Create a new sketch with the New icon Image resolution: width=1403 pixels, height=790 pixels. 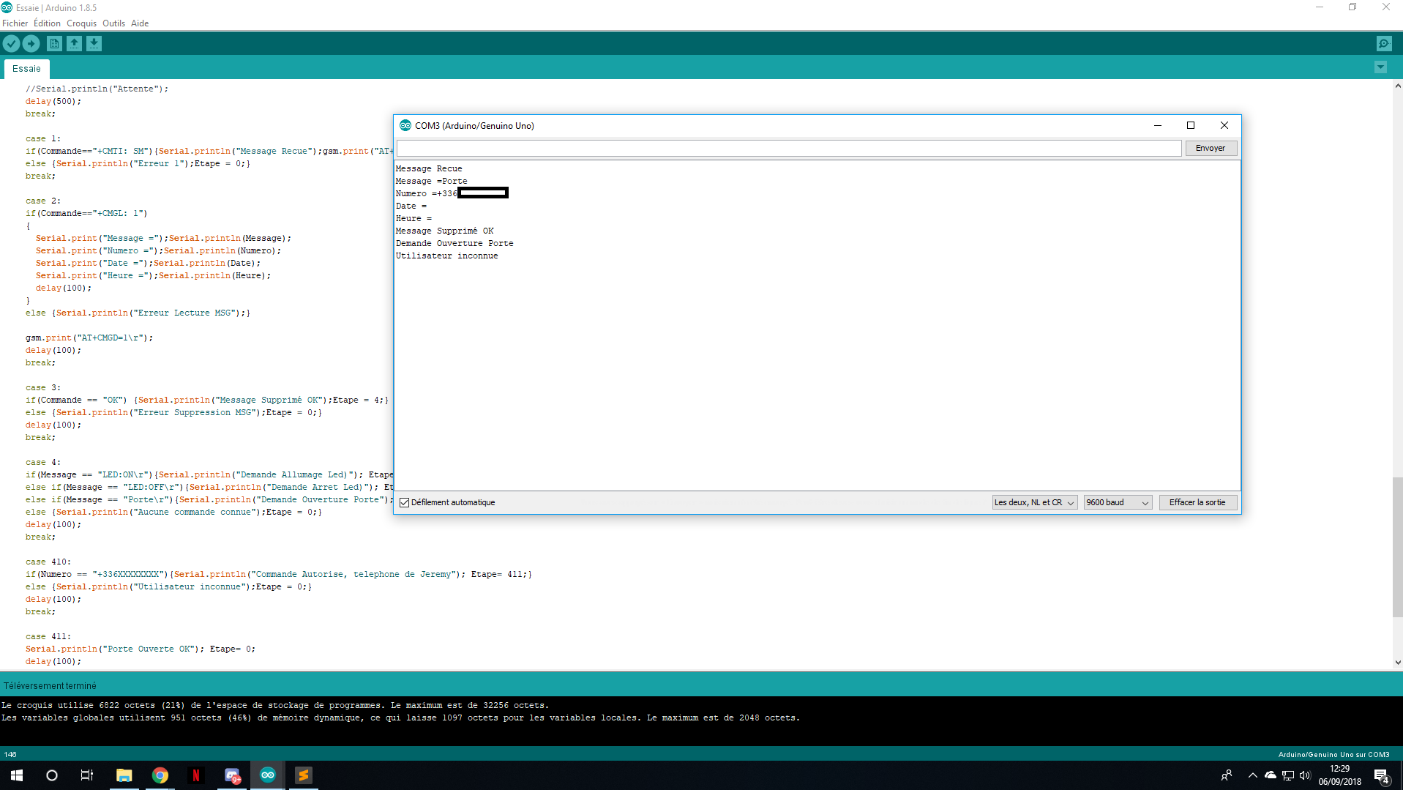pos(54,44)
